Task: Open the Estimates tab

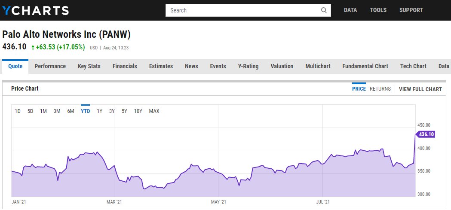Action: point(161,67)
